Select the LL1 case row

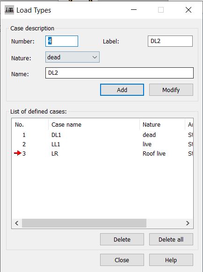102,144
